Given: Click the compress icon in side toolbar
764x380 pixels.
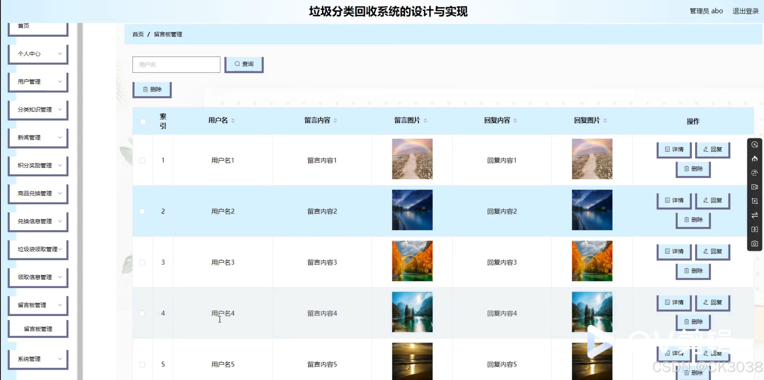Looking at the screenshot, I should coord(755,229).
